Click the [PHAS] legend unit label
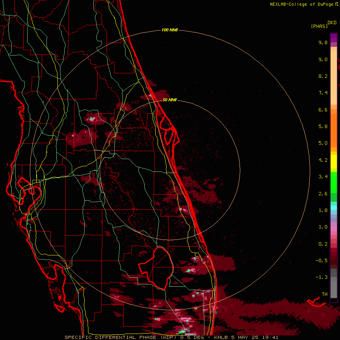Image resolution: width=340 pixels, height=340 pixels. 319,26
